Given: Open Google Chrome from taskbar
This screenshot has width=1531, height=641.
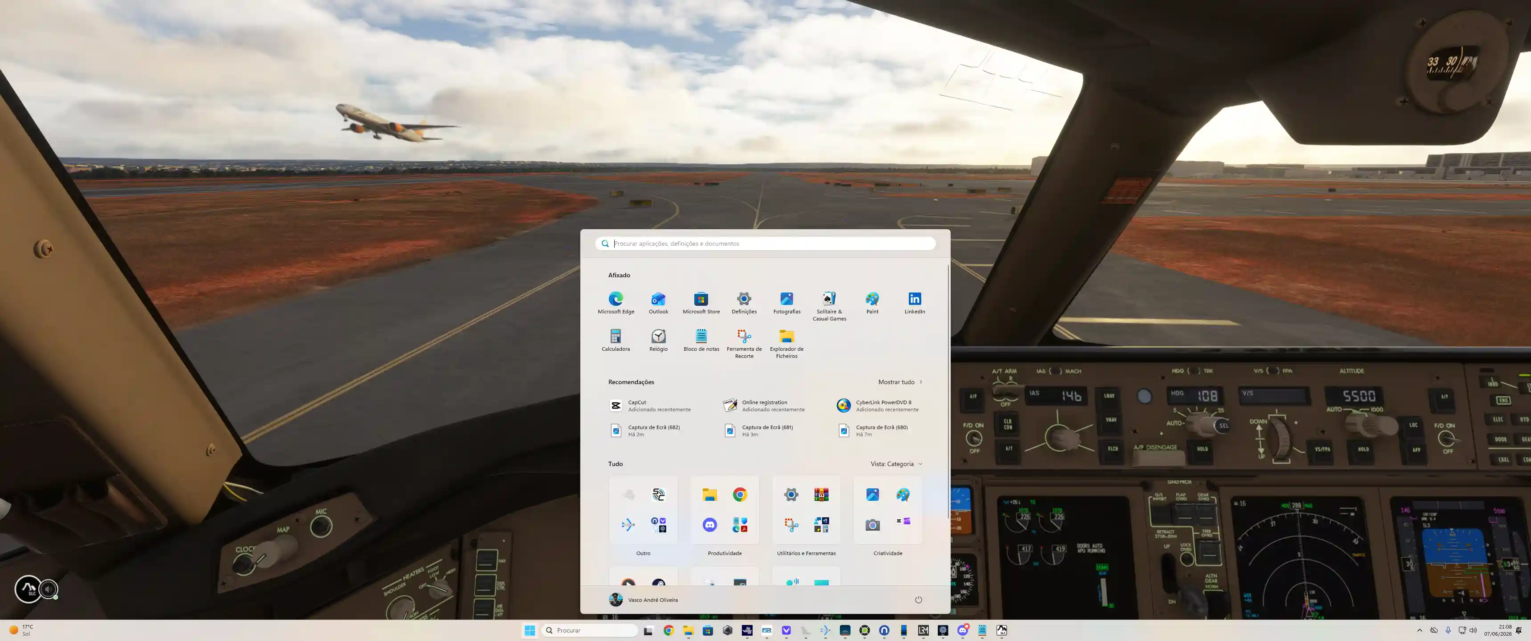Looking at the screenshot, I should click(x=668, y=630).
